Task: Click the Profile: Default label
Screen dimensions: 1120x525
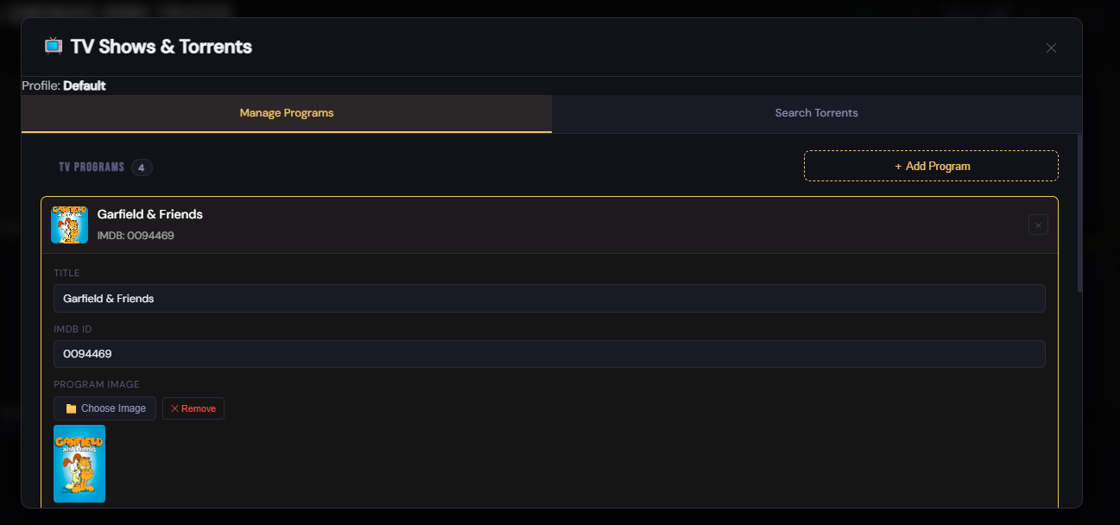Action: tap(63, 85)
